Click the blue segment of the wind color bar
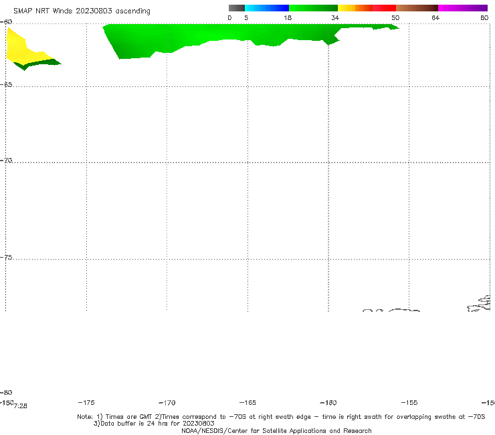Image resolution: width=495 pixels, height=435 pixels. pos(267,8)
